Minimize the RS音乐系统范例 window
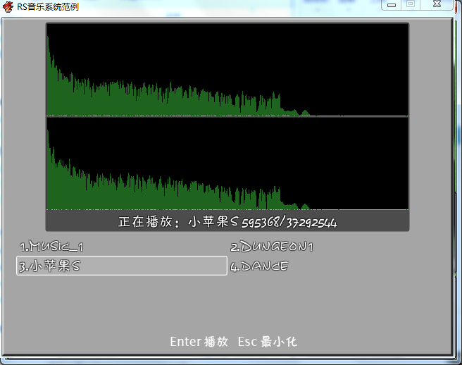The image size is (462, 365). point(392,5)
